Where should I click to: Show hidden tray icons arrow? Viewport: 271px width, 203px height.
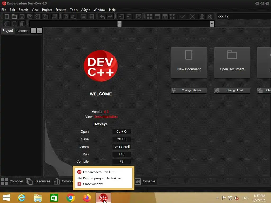tap(217, 198)
